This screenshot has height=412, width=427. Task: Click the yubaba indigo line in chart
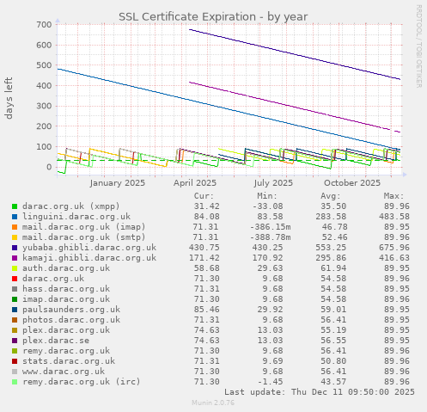click(x=295, y=54)
